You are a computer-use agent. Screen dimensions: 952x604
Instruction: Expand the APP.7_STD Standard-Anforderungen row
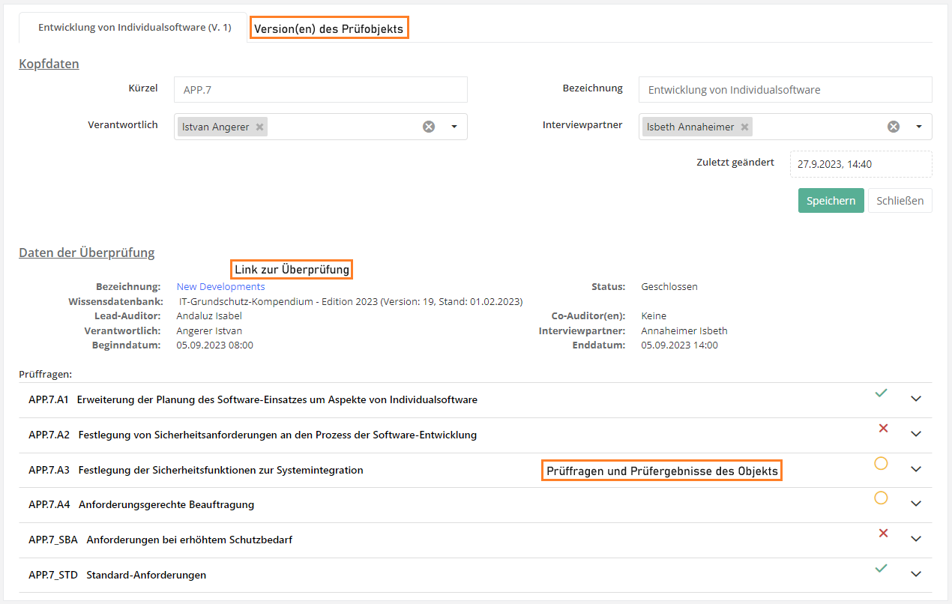pos(915,574)
